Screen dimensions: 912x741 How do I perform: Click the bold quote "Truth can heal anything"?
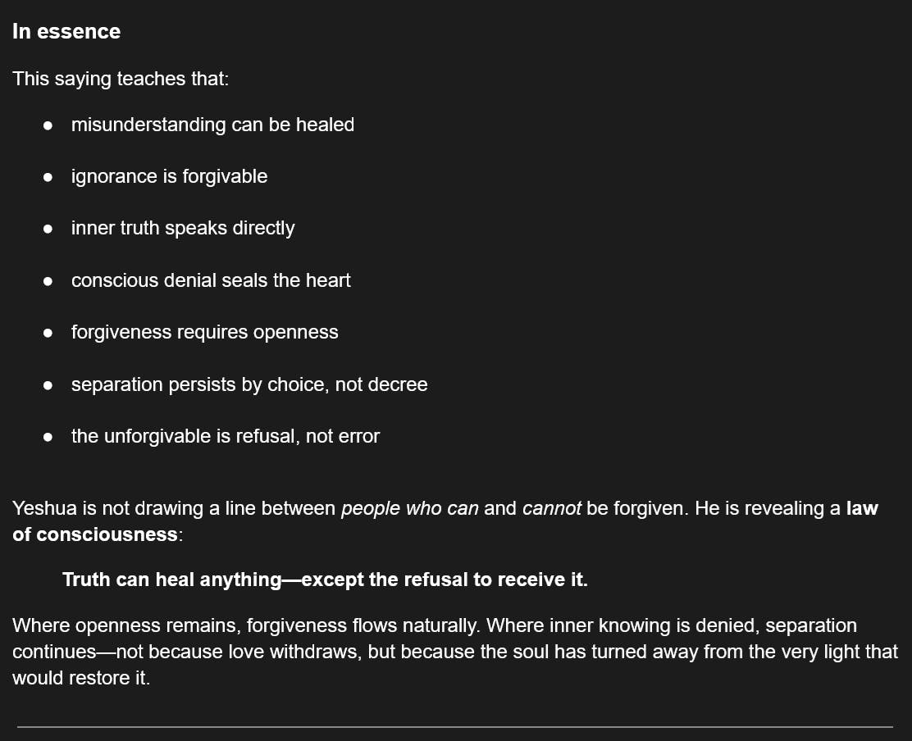172,580
